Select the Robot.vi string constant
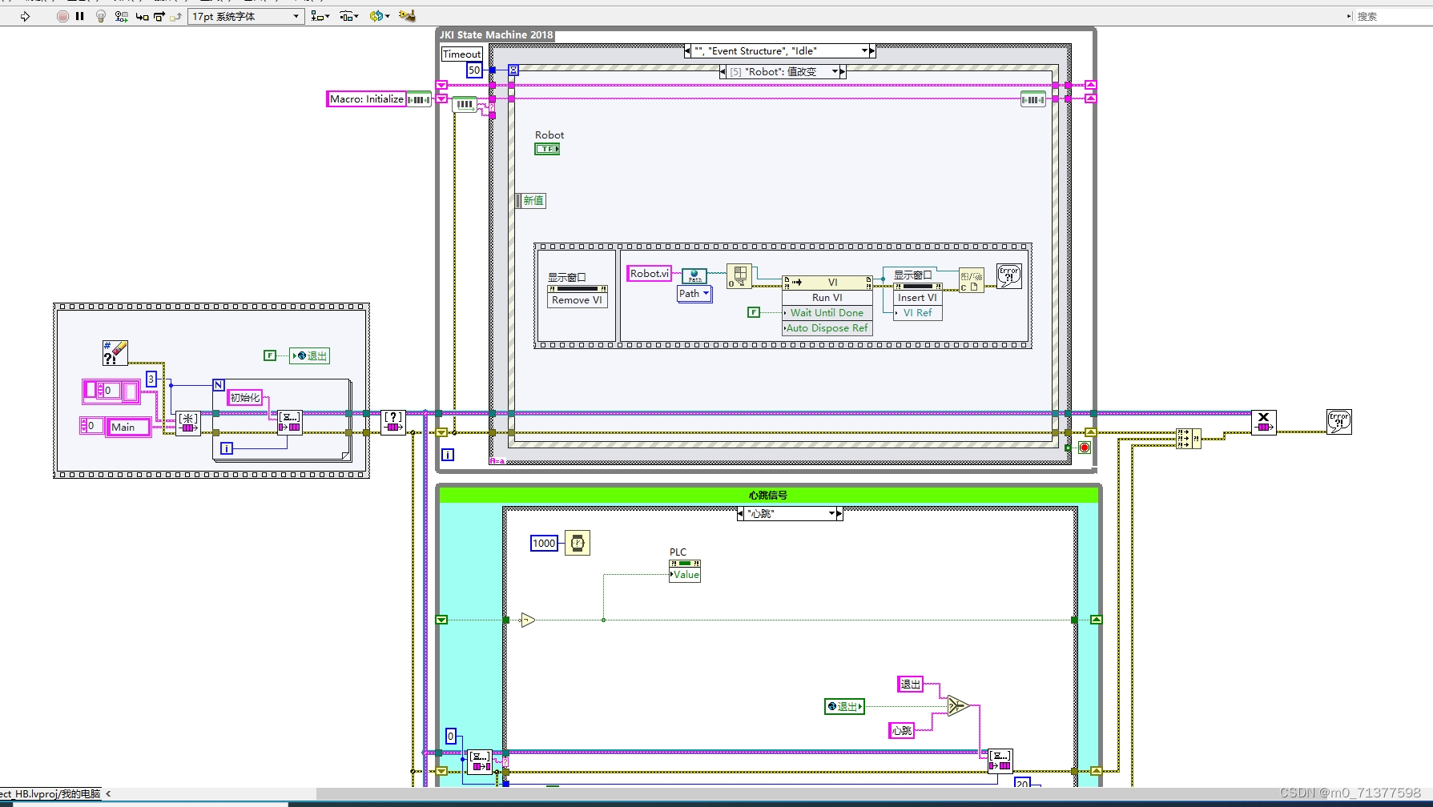 tap(649, 274)
